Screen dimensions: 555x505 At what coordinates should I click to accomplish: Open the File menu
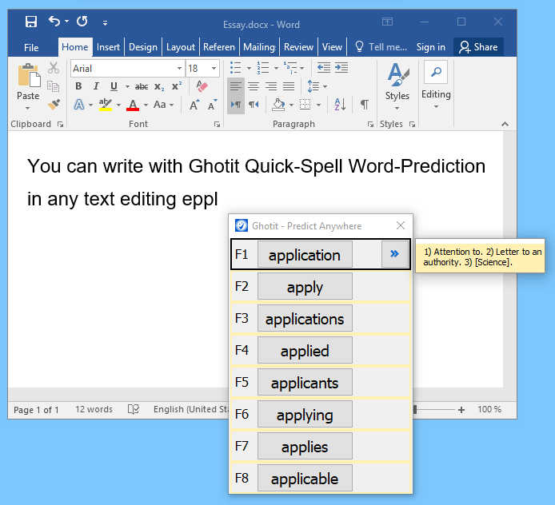click(x=31, y=47)
